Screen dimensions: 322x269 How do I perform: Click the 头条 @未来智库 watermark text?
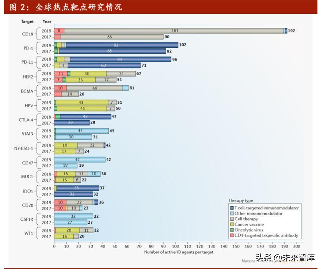(x=285, y=257)
